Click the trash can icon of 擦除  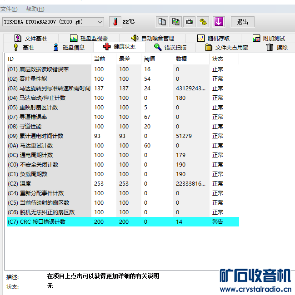[x=270, y=47]
